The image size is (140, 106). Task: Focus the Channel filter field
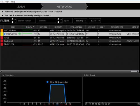47,21
